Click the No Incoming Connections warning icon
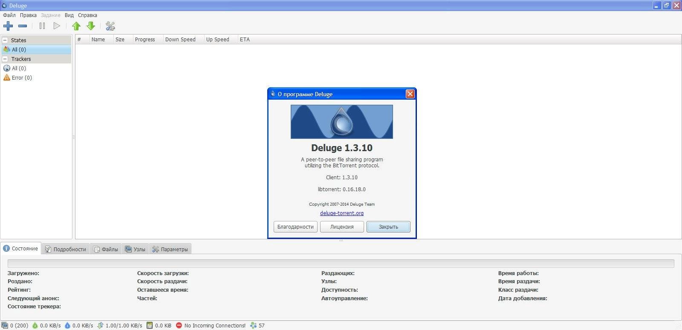Viewport: 682px width, 330px height. (x=179, y=325)
